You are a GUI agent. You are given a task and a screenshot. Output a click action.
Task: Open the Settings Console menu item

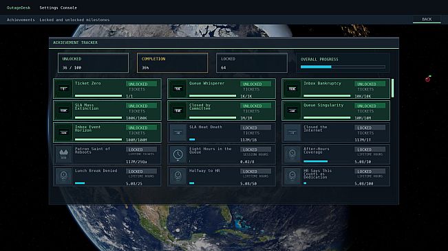pos(58,8)
